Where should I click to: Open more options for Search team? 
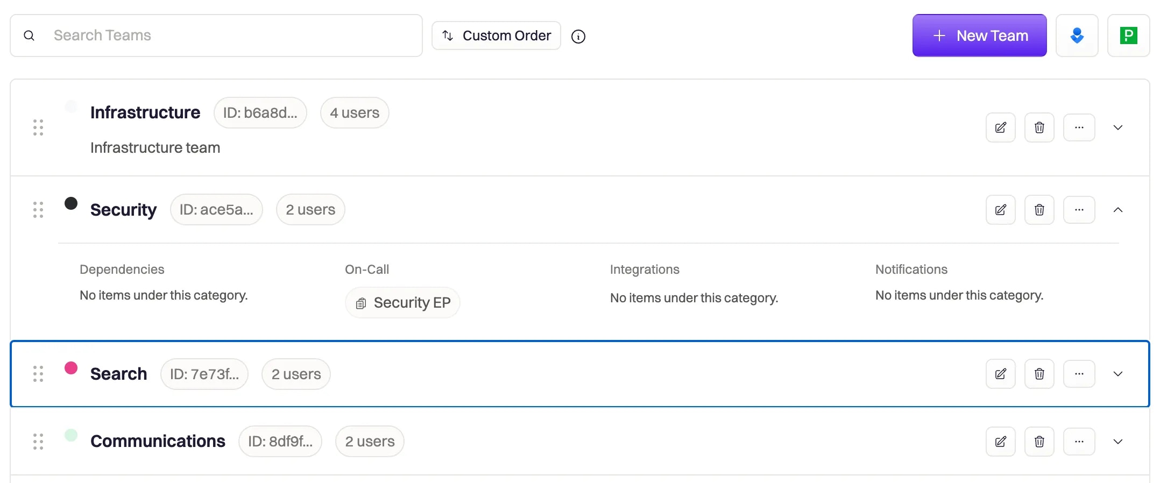1079,374
